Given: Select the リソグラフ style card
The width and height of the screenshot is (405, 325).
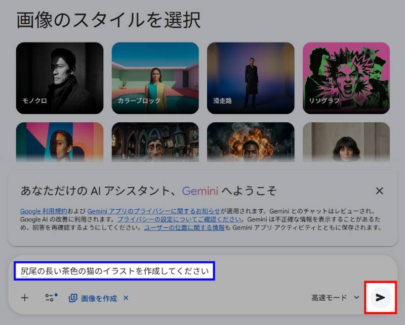Looking at the screenshot, I should [346, 78].
